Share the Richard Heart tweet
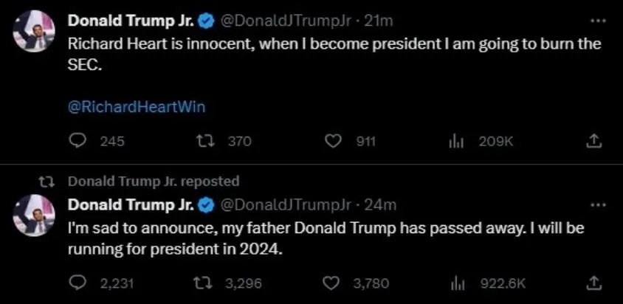623x304 pixels. click(x=593, y=141)
